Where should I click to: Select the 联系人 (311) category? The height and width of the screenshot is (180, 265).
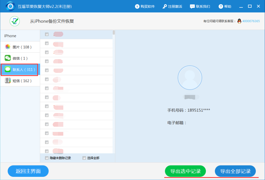coord(20,69)
